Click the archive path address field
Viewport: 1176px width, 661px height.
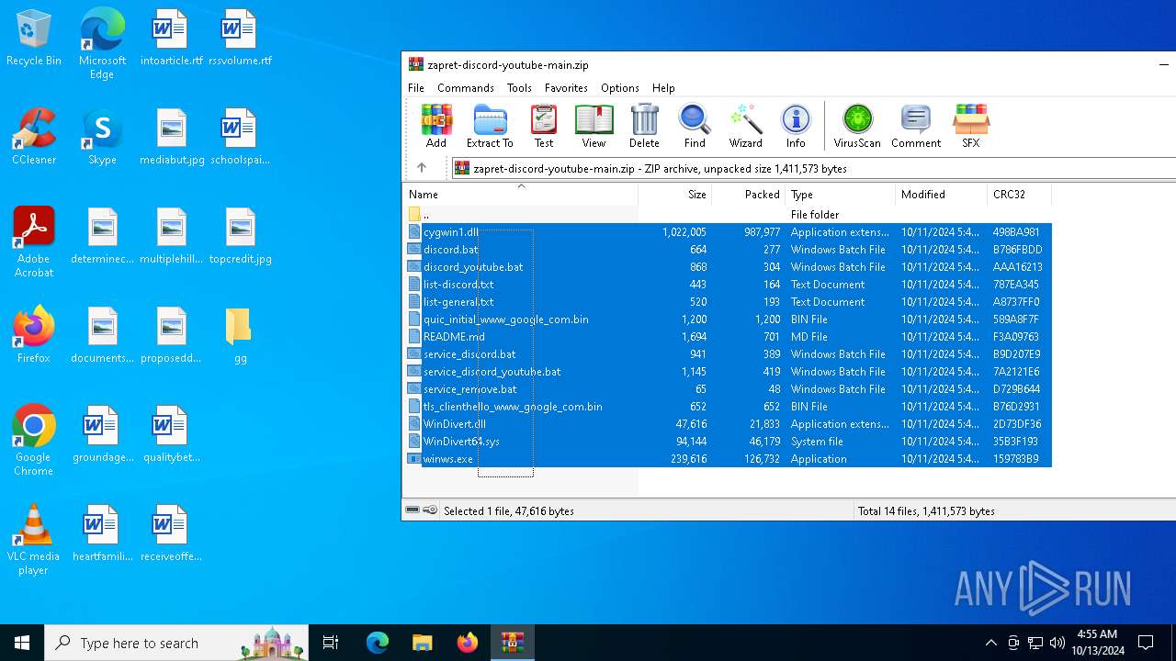pyautogui.click(x=813, y=168)
